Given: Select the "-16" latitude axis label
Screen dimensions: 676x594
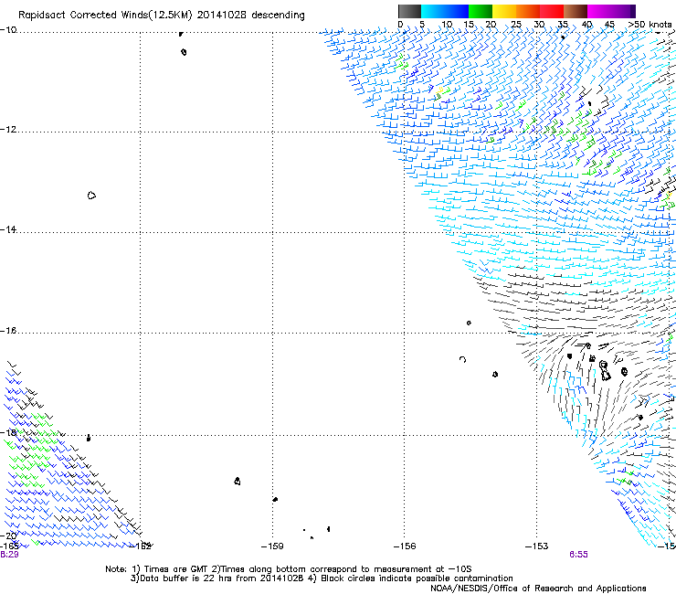Looking at the screenshot, I should (8, 331).
